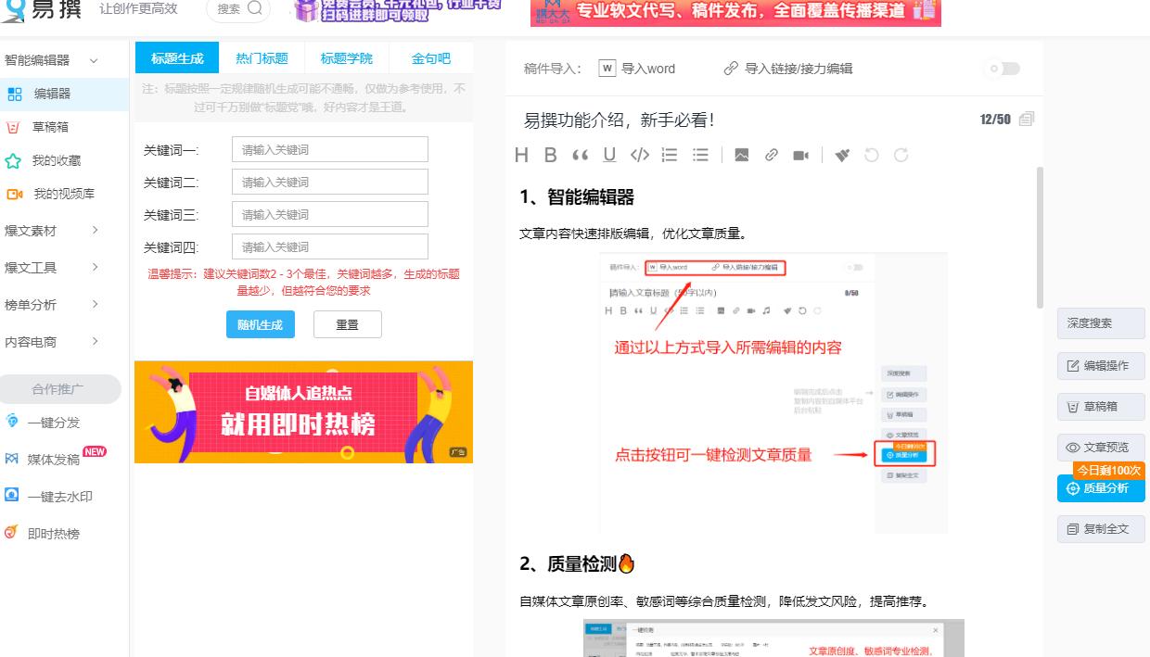This screenshot has width=1150, height=657.
Task: Run 质量分析 from the right panel
Action: 1101,488
